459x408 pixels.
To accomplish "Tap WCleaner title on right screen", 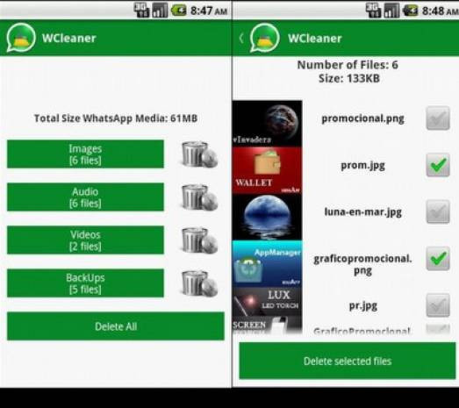I will point(315,39).
